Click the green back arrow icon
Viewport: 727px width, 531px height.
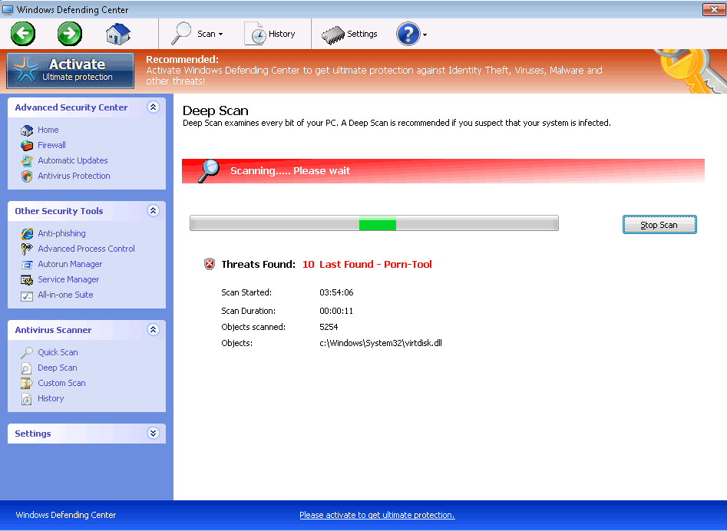[x=23, y=34]
